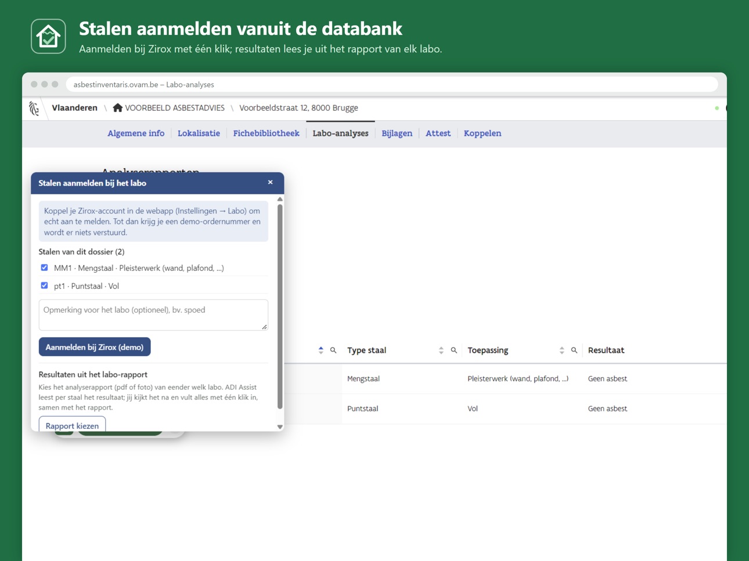Click search icon in Type staal column
The height and width of the screenshot is (561, 749).
click(454, 350)
